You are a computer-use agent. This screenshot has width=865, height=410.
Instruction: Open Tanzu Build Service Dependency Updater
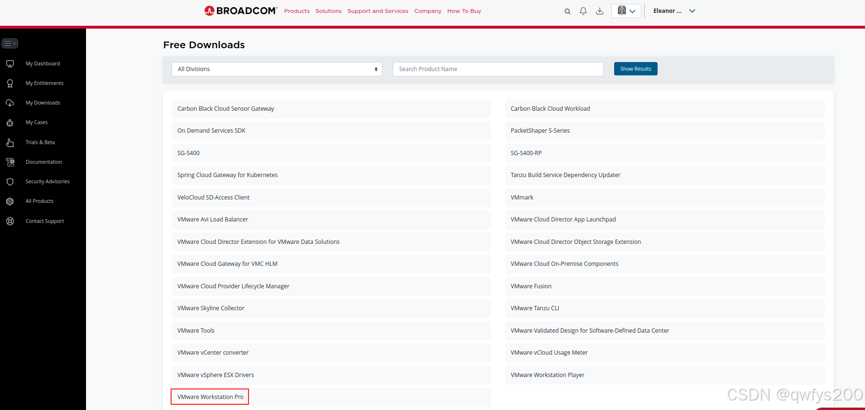pos(664,175)
